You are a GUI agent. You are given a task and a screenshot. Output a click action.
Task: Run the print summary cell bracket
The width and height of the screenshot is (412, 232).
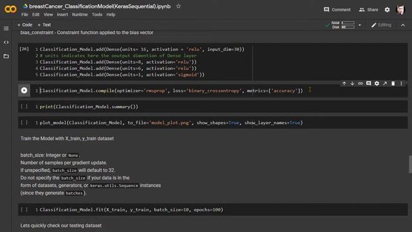(24, 106)
